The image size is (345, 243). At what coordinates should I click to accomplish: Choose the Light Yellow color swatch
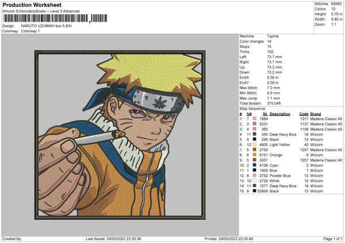coord(255,144)
